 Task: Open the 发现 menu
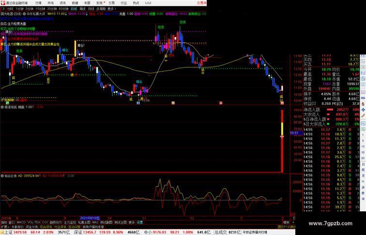click(99, 3)
